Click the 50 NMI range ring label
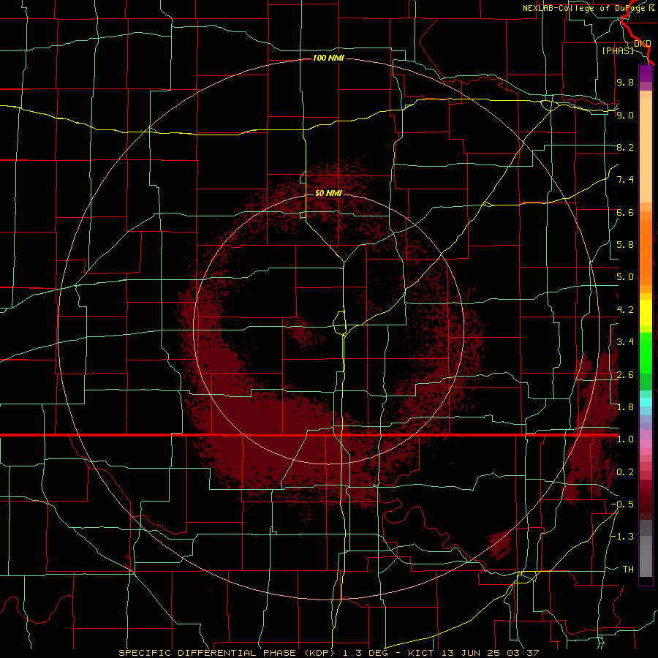Viewport: 658px width, 658px height. click(x=328, y=193)
